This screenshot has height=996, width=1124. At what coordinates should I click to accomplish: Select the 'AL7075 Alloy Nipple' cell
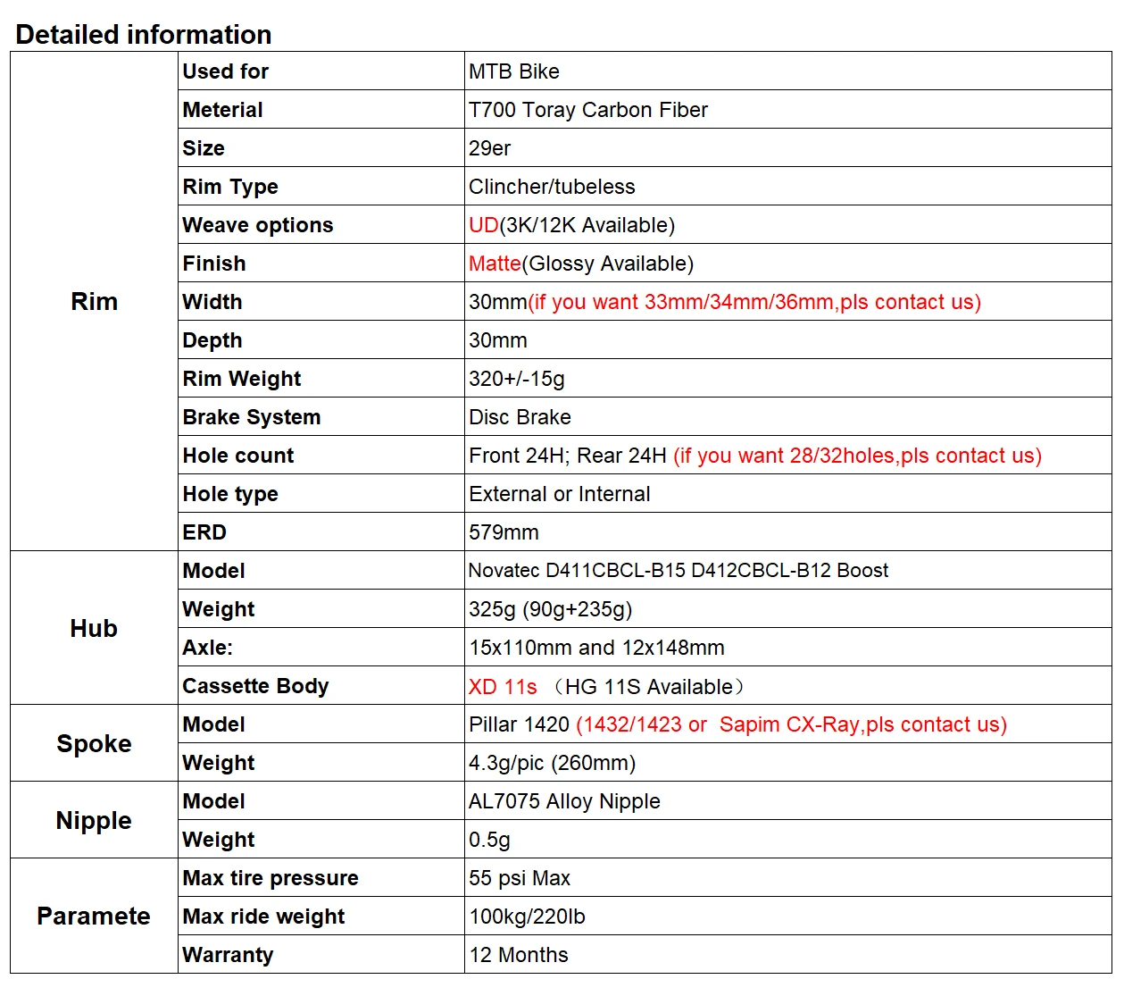pyautogui.click(x=787, y=800)
